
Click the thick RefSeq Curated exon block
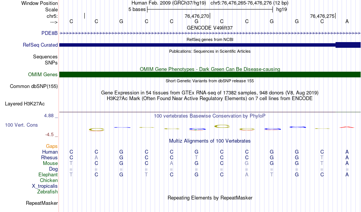[348, 45]
